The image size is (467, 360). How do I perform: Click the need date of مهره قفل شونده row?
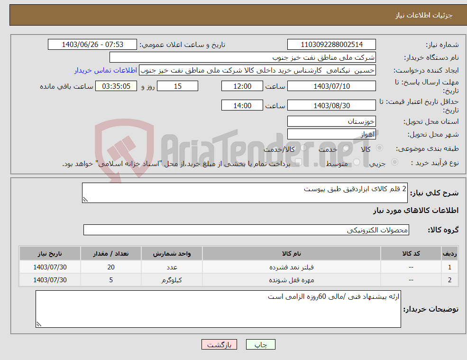[x=50, y=280]
